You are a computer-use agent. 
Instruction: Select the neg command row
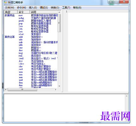point(31,53)
